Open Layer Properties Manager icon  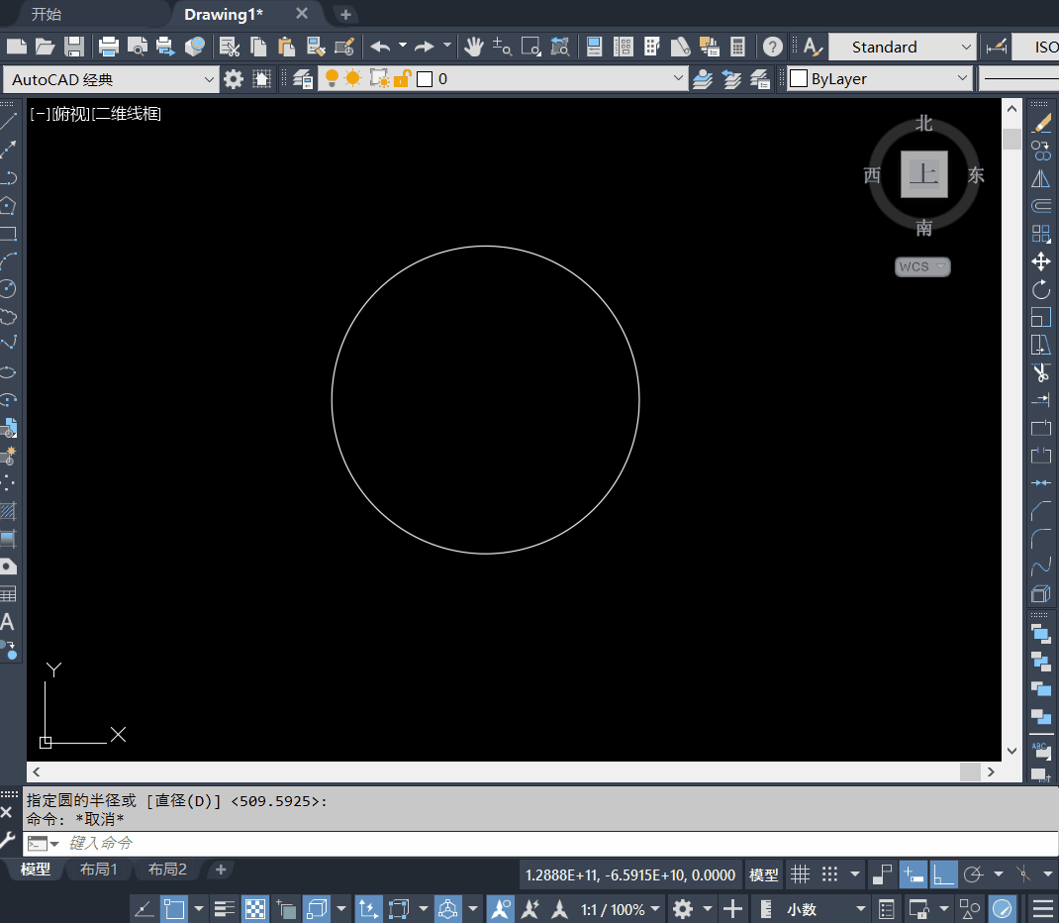303,79
